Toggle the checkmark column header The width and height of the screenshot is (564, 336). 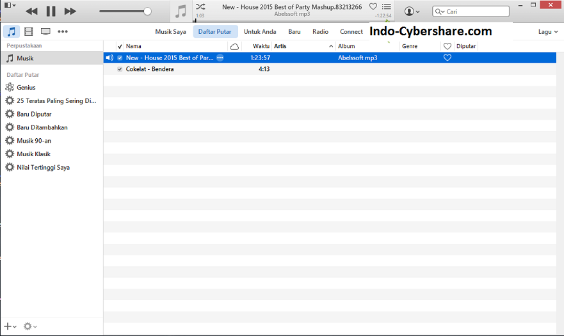coord(120,46)
